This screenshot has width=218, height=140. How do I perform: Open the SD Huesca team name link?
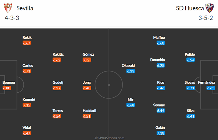[x=190, y=8]
